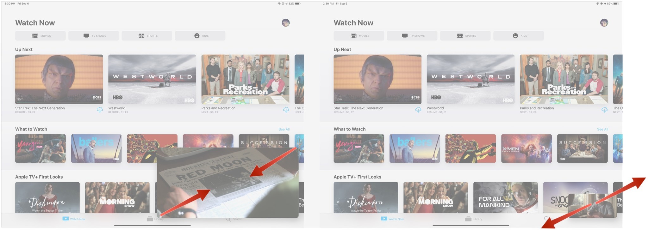The width and height of the screenshot is (648, 230).
Task: Tap the Wi-Fi indicator in right status bar
Action: 597,3
